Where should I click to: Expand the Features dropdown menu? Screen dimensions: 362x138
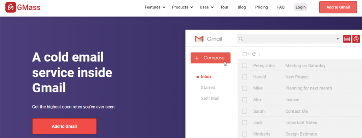click(x=155, y=7)
